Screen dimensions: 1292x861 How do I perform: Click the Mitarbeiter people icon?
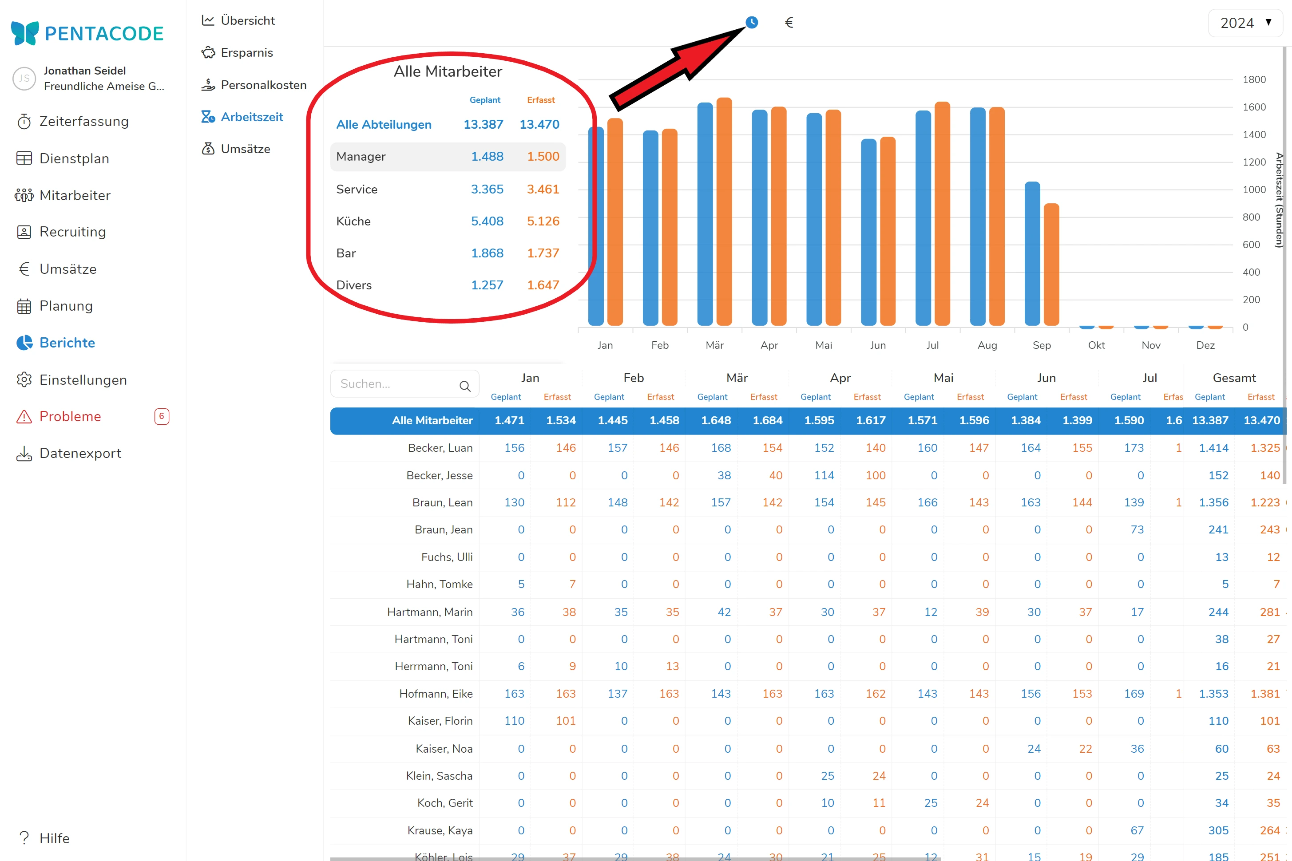[x=24, y=195]
